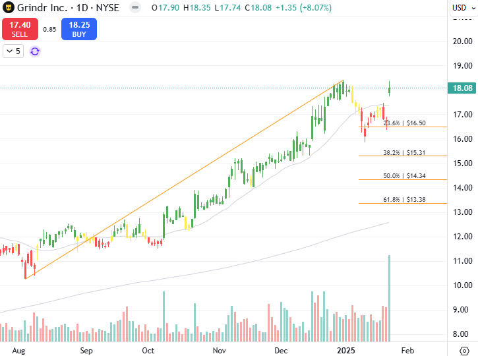Click the gray minus status pill icon
This screenshot has height=356, width=478.
[135, 7]
